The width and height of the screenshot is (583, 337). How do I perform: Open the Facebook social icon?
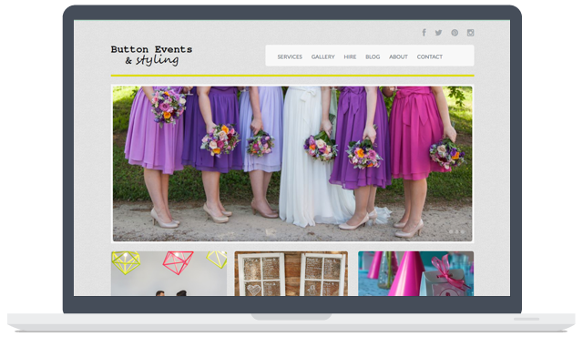coord(424,33)
